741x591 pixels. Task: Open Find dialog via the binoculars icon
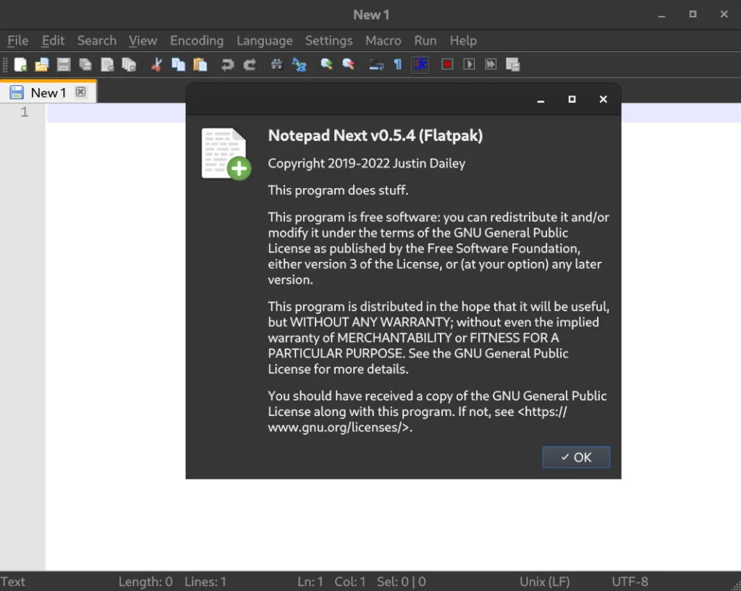(276, 64)
